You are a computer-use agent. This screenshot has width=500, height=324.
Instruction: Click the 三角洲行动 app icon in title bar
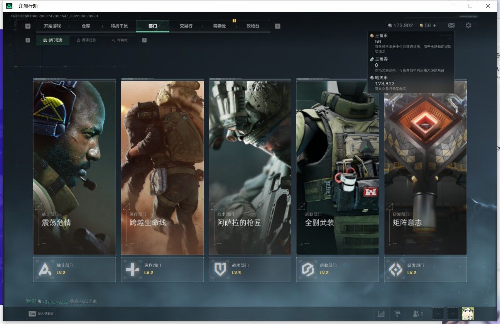[x=9, y=6]
